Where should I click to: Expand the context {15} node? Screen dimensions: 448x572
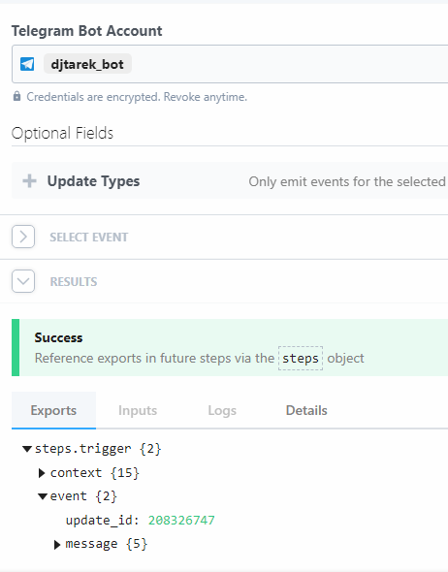[x=42, y=473]
